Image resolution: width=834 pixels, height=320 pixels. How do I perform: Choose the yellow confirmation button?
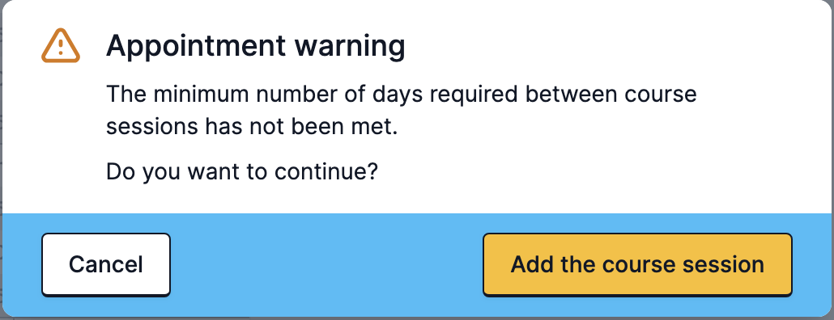(637, 264)
